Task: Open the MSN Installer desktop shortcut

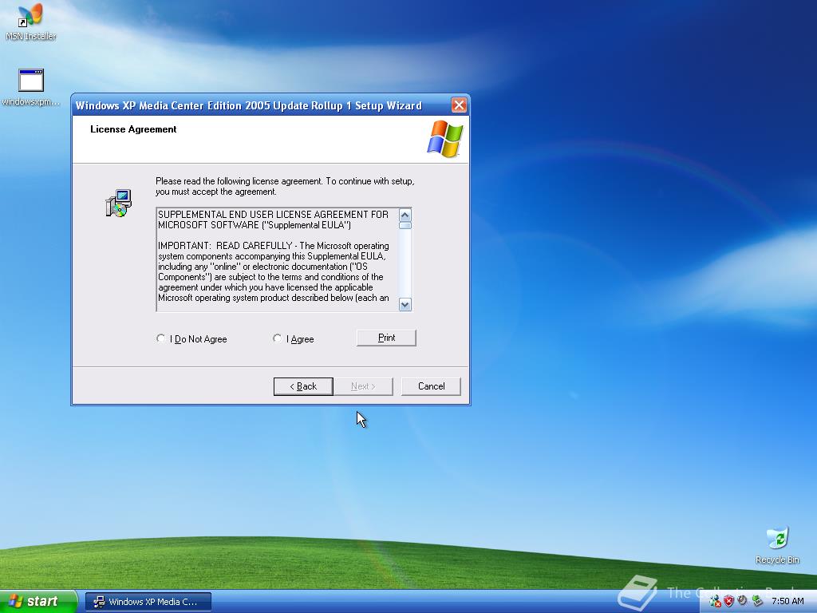Action: pyautogui.click(x=30, y=22)
